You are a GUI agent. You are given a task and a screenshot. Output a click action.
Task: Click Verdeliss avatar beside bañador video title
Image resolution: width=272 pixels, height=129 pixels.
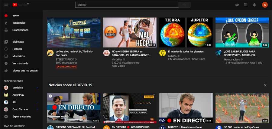pos(106,53)
